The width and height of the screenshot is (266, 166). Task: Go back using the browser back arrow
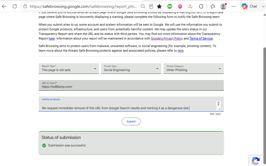[x=4, y=6]
